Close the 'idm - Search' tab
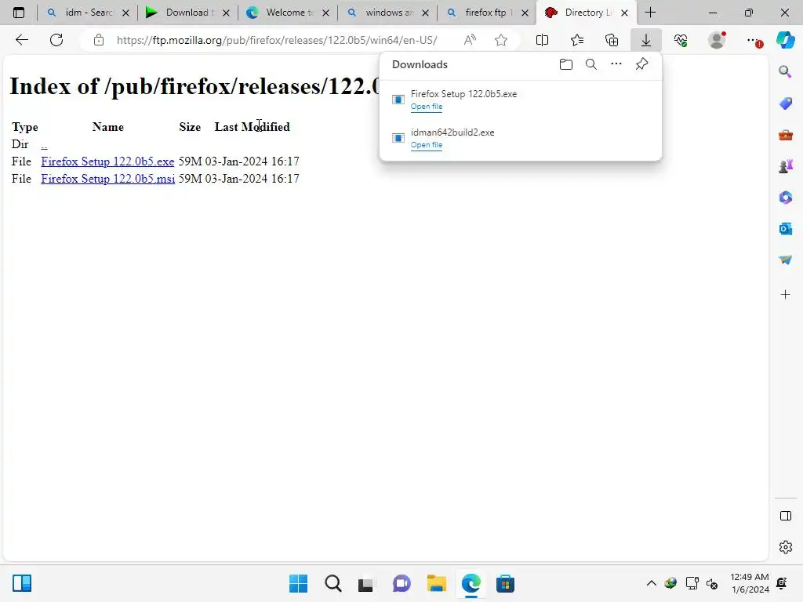 pyautogui.click(x=125, y=13)
